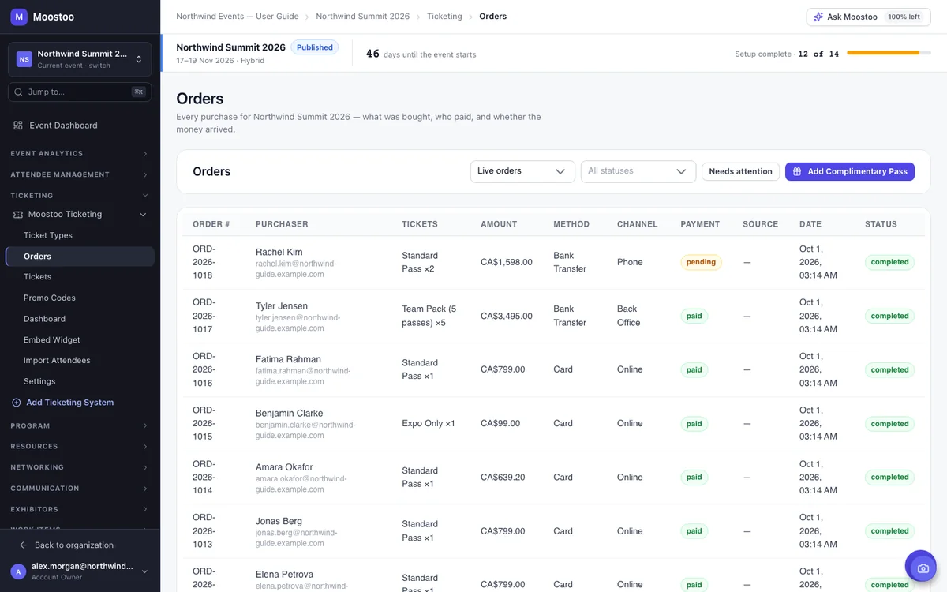Open the event switcher dropdown
Screen dimensions: 947x592
click(x=80, y=59)
